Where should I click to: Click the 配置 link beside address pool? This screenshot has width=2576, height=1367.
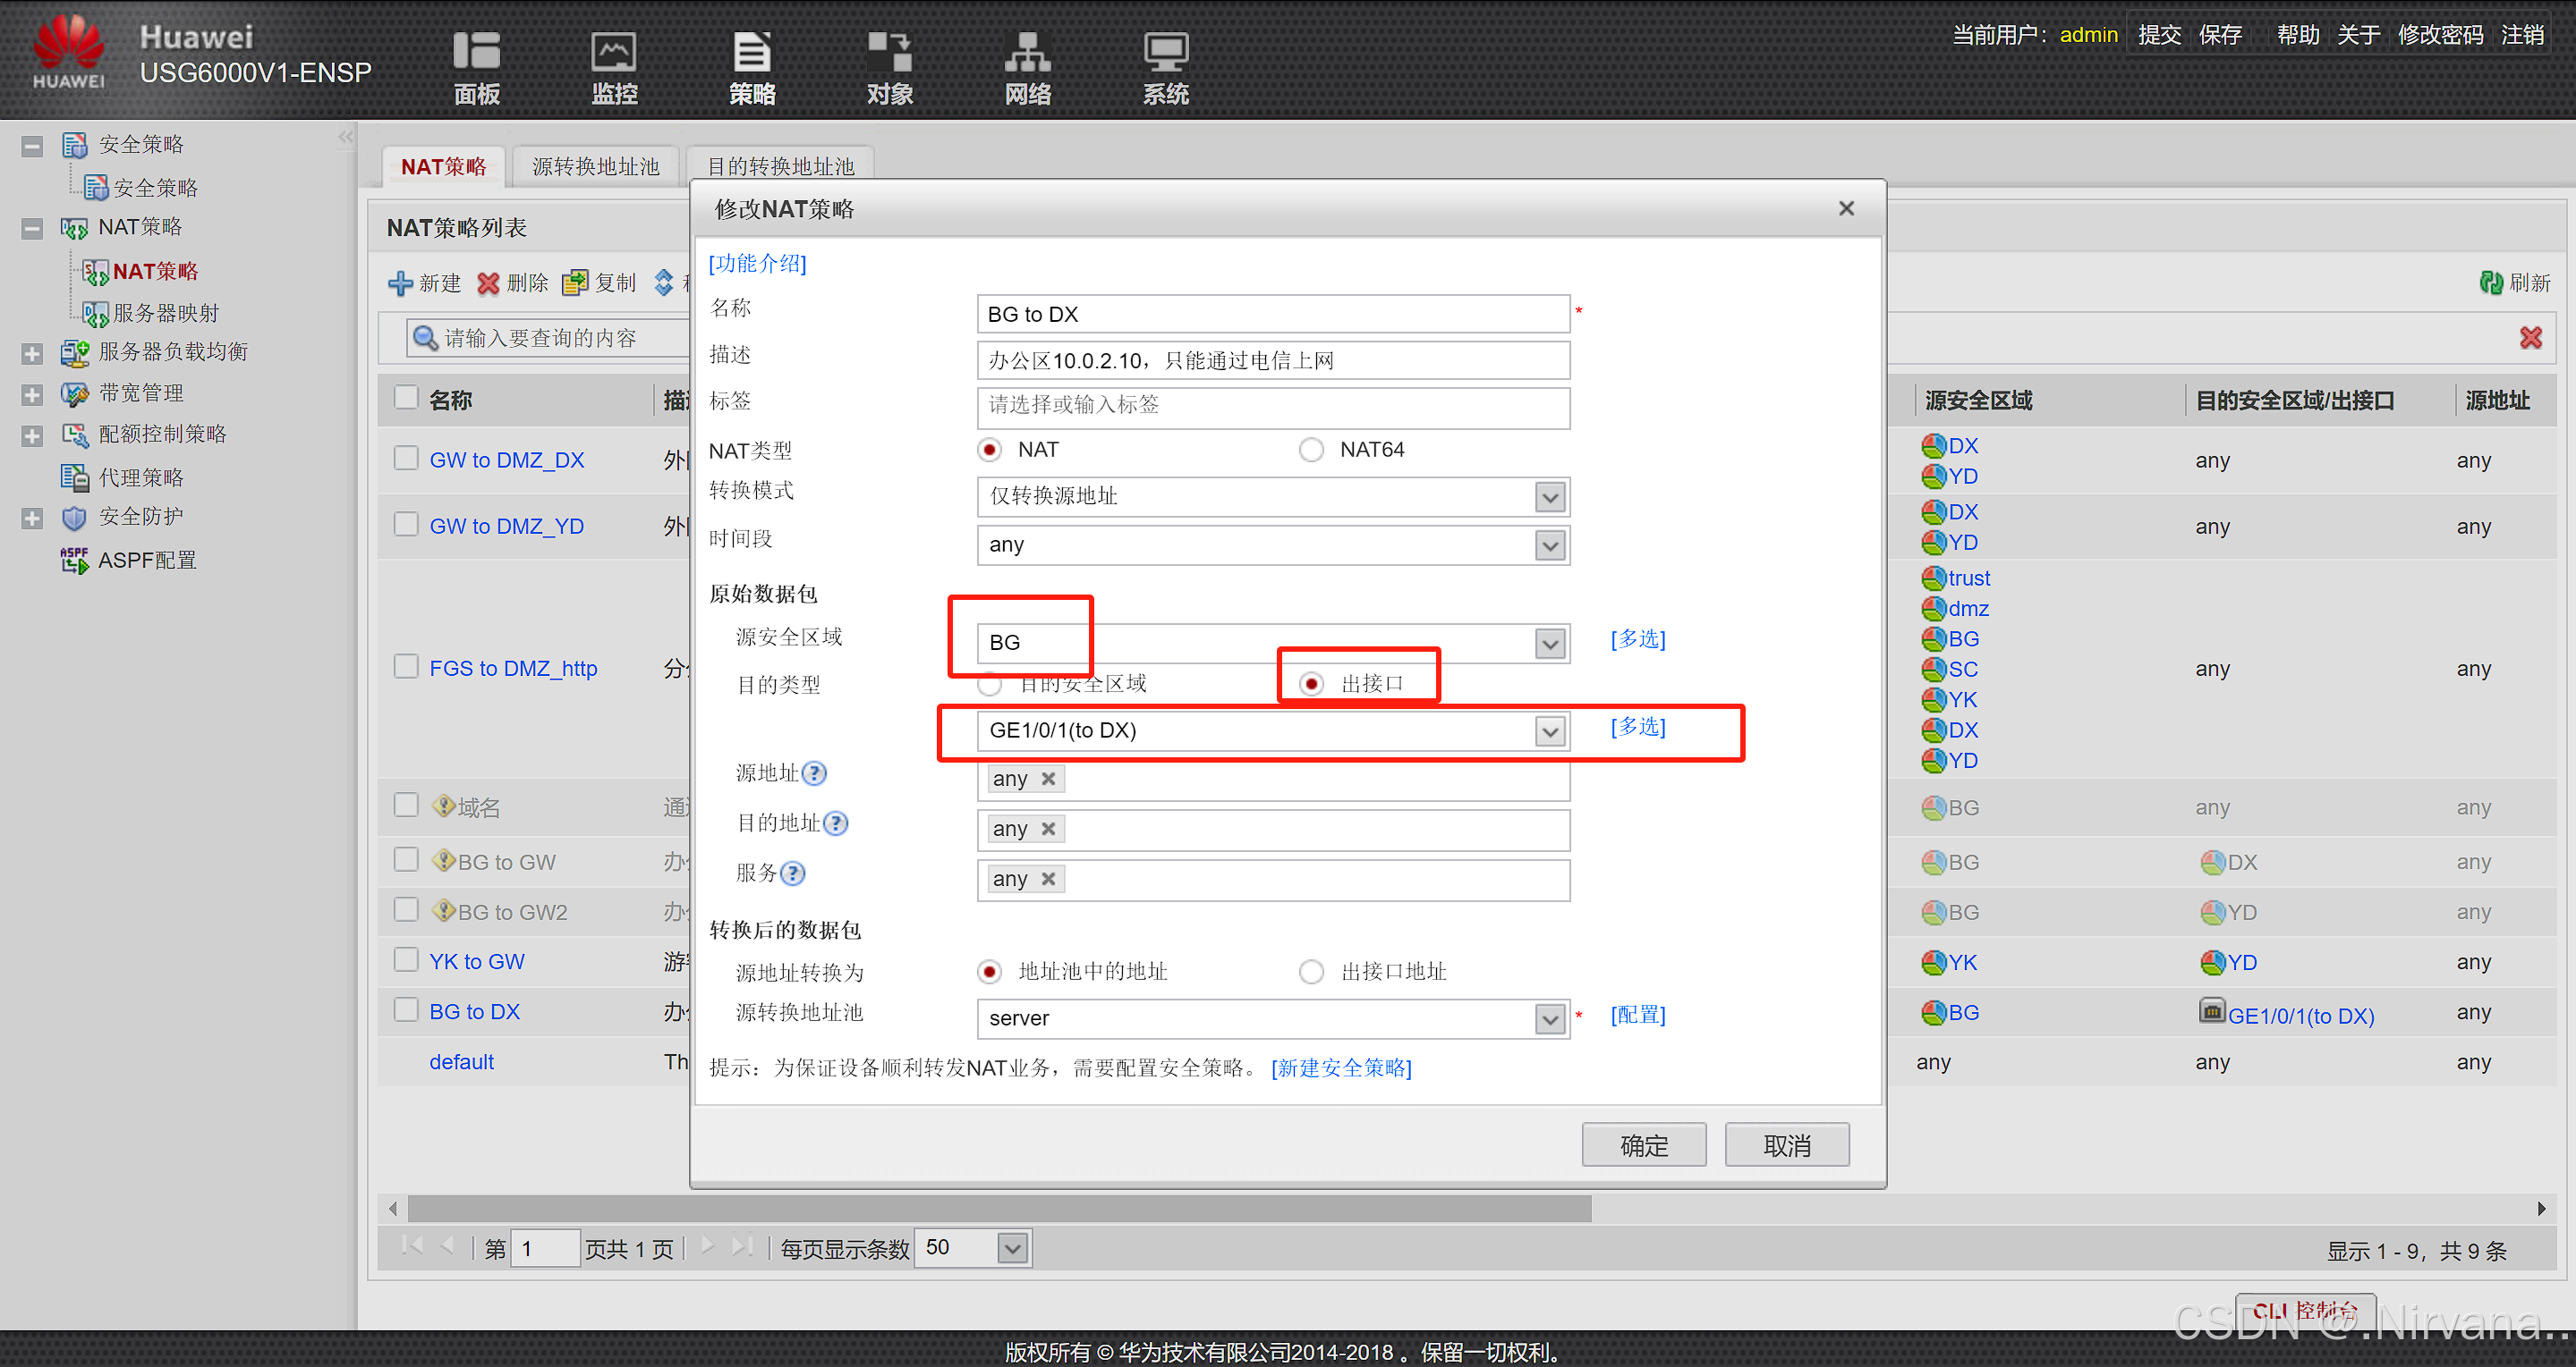[x=1638, y=1016]
